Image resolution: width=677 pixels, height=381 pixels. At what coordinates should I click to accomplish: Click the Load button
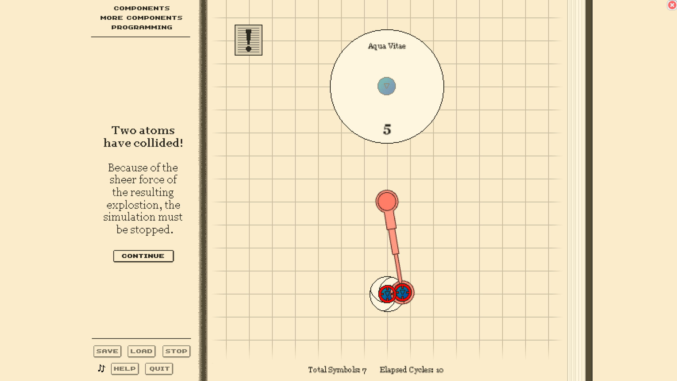(141, 351)
